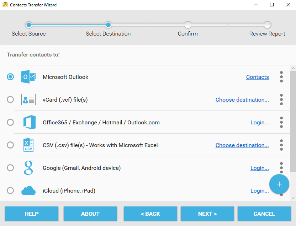Click the Office365 / Exchange / Hotmail label
Image resolution: width=296 pixels, height=226 pixels.
click(x=101, y=123)
